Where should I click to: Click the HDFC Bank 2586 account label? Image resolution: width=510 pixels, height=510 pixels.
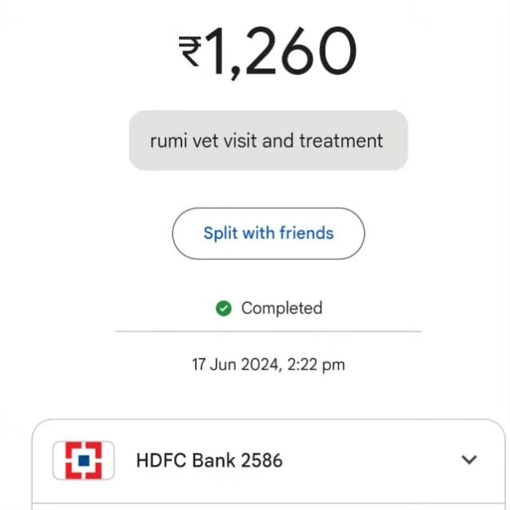(x=209, y=460)
